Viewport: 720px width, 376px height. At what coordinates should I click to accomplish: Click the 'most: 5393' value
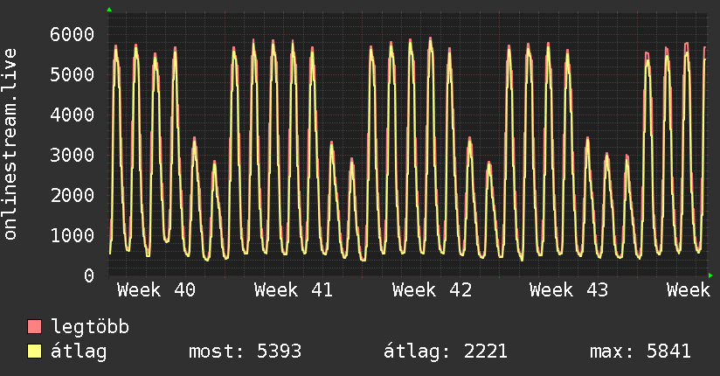[x=246, y=352]
